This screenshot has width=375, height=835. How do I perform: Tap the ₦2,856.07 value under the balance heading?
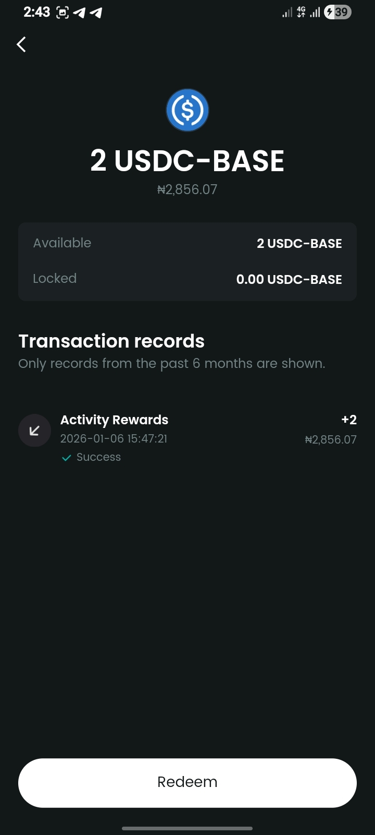(187, 189)
